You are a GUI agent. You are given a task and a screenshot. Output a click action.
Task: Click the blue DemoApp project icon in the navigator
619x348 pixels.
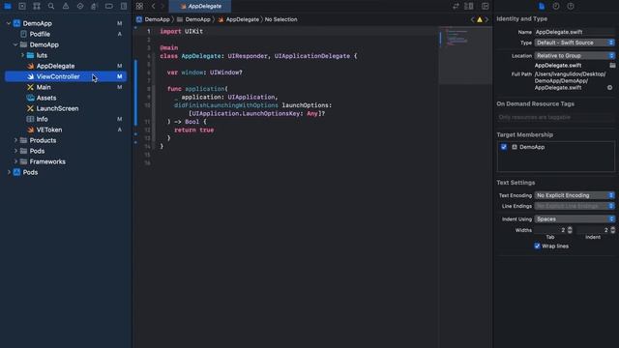(x=17, y=23)
